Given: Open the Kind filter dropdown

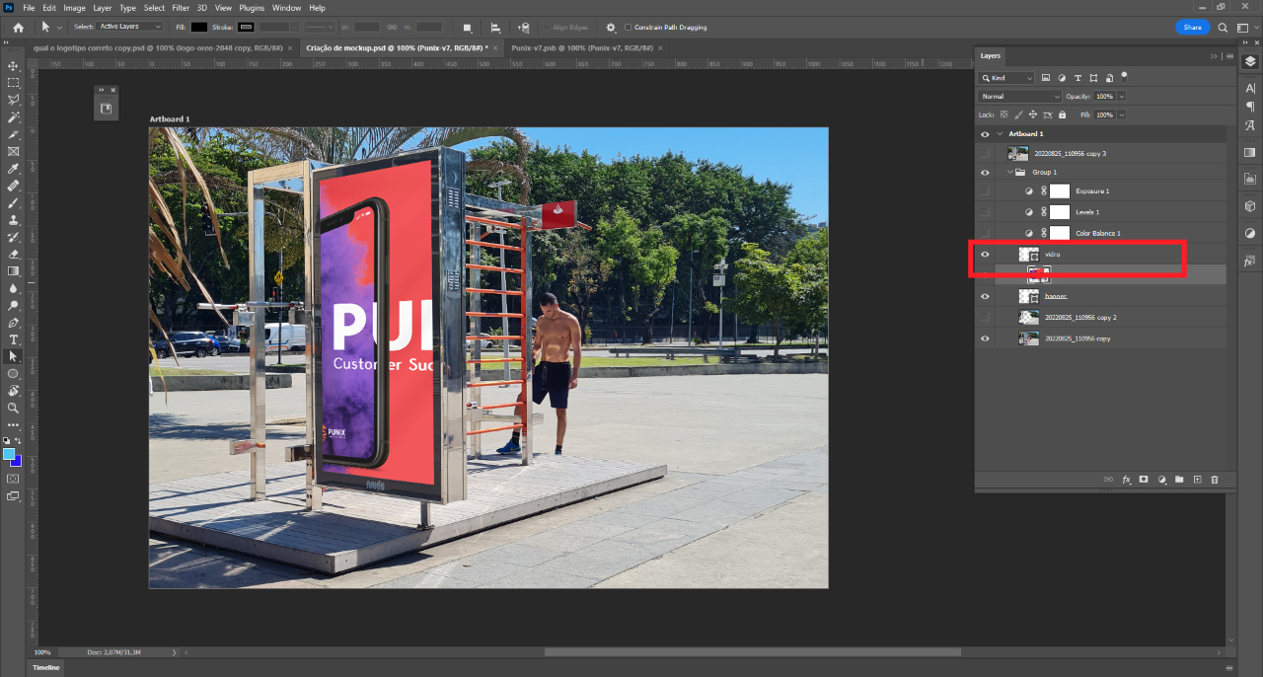Looking at the screenshot, I should (1006, 78).
